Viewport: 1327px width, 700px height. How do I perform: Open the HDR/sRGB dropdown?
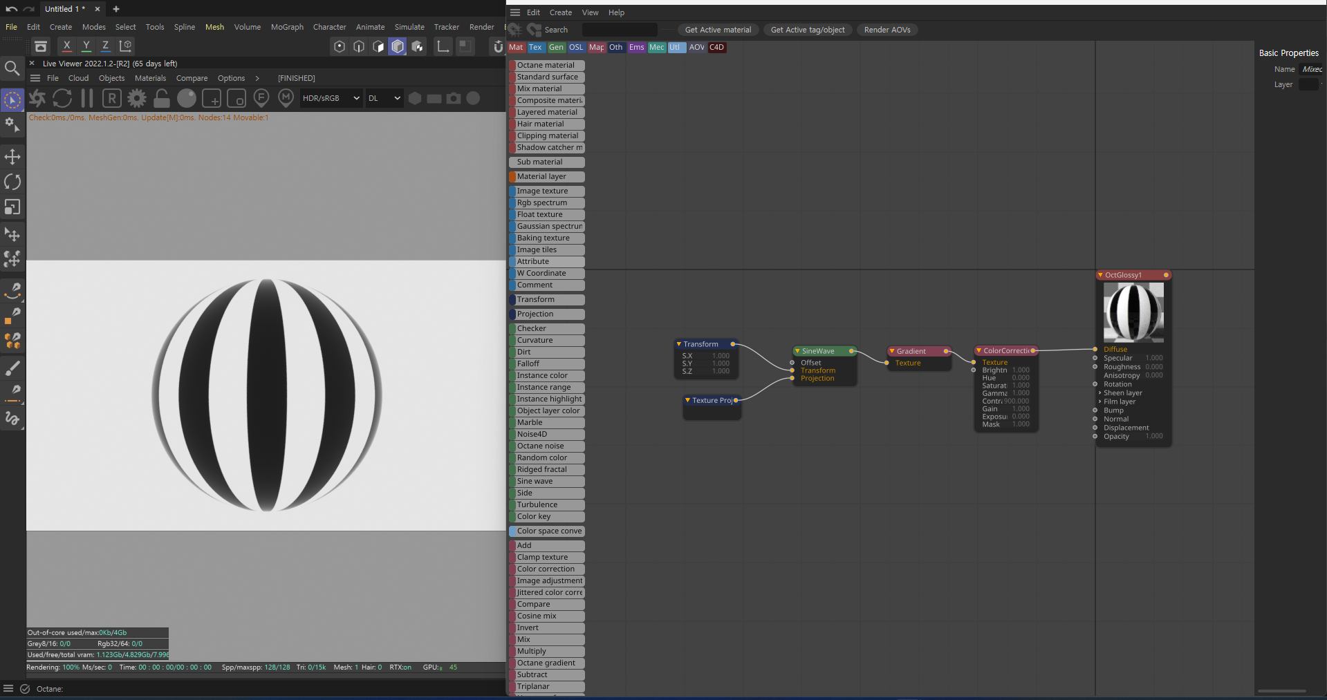point(331,98)
